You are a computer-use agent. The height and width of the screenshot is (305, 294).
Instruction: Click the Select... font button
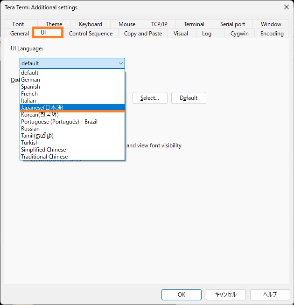150,98
